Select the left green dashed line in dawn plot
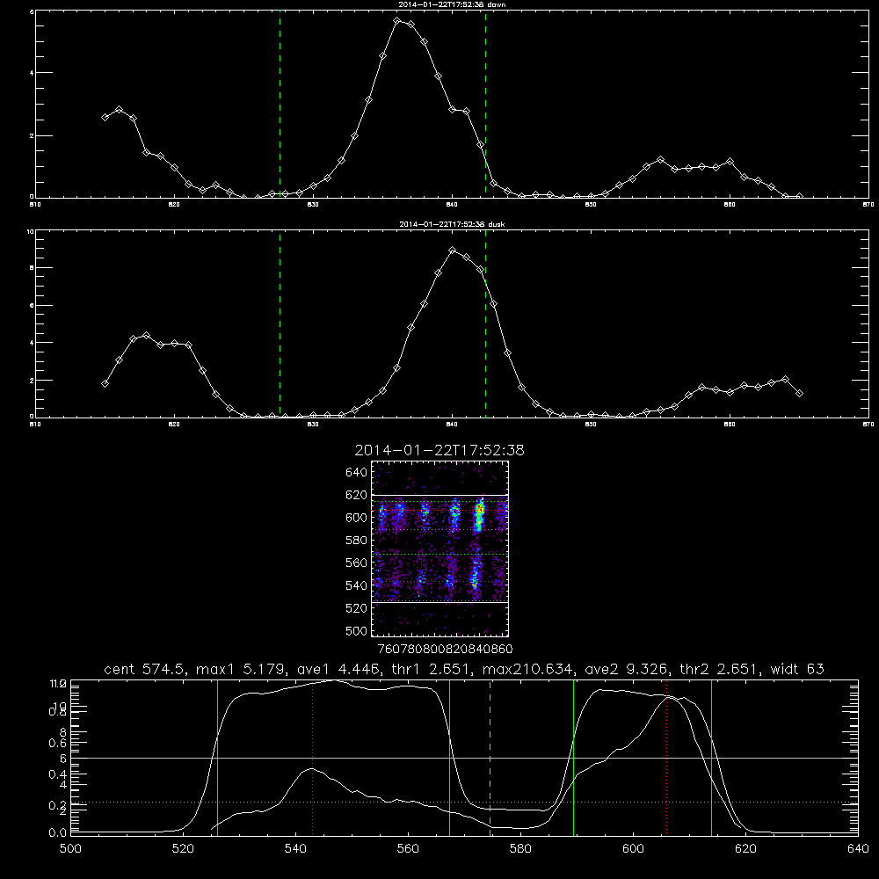 [280, 105]
